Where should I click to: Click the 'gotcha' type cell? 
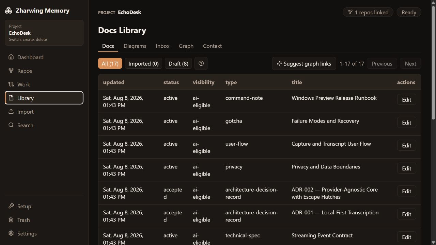coord(234,121)
